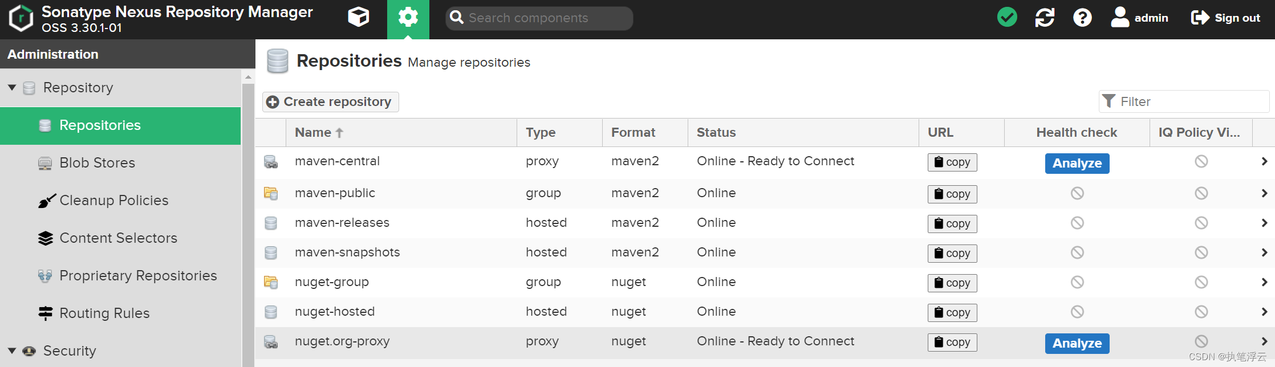
Task: Click the nuget-group folder icon
Action: click(271, 283)
